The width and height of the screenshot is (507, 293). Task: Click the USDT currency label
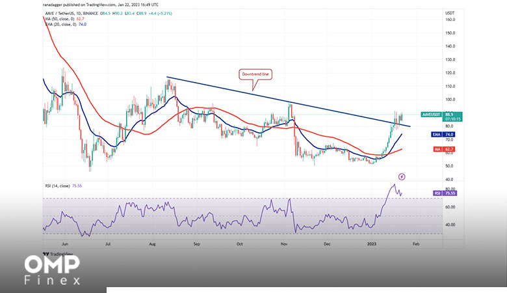[x=450, y=13]
